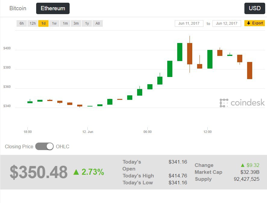Click the 18:00 axis label
The width and height of the screenshot is (267, 203).
pyautogui.click(x=28, y=132)
